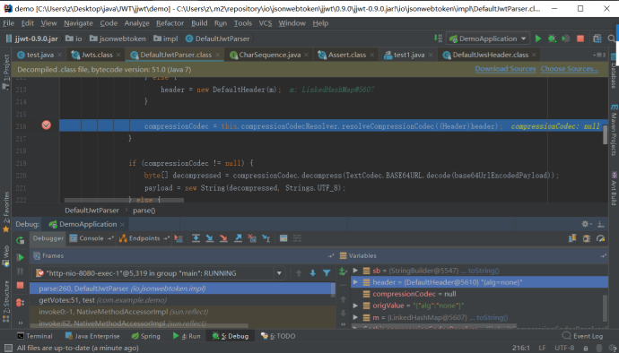Image resolution: width=619 pixels, height=353 pixels.
Task: Open the VCS menu
Action: (266, 23)
